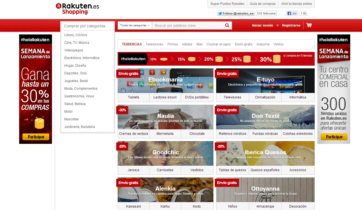362x210 pixels.
Task: Click the Vinilos trending link
Action: tap(279, 44)
